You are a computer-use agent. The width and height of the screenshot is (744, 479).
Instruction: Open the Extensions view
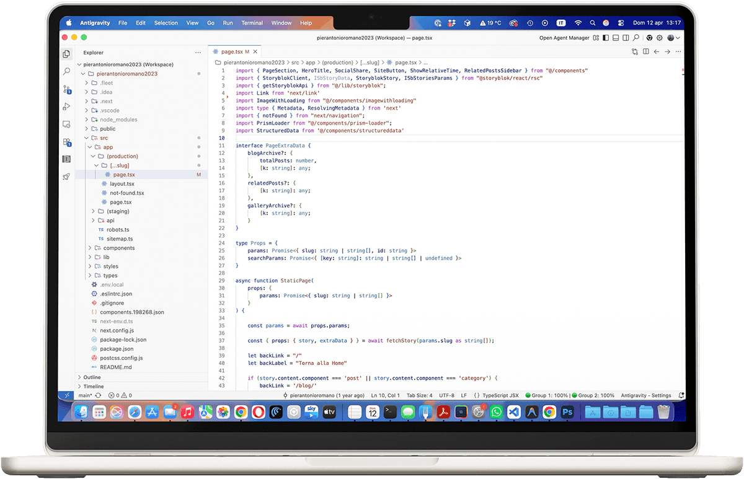(67, 142)
